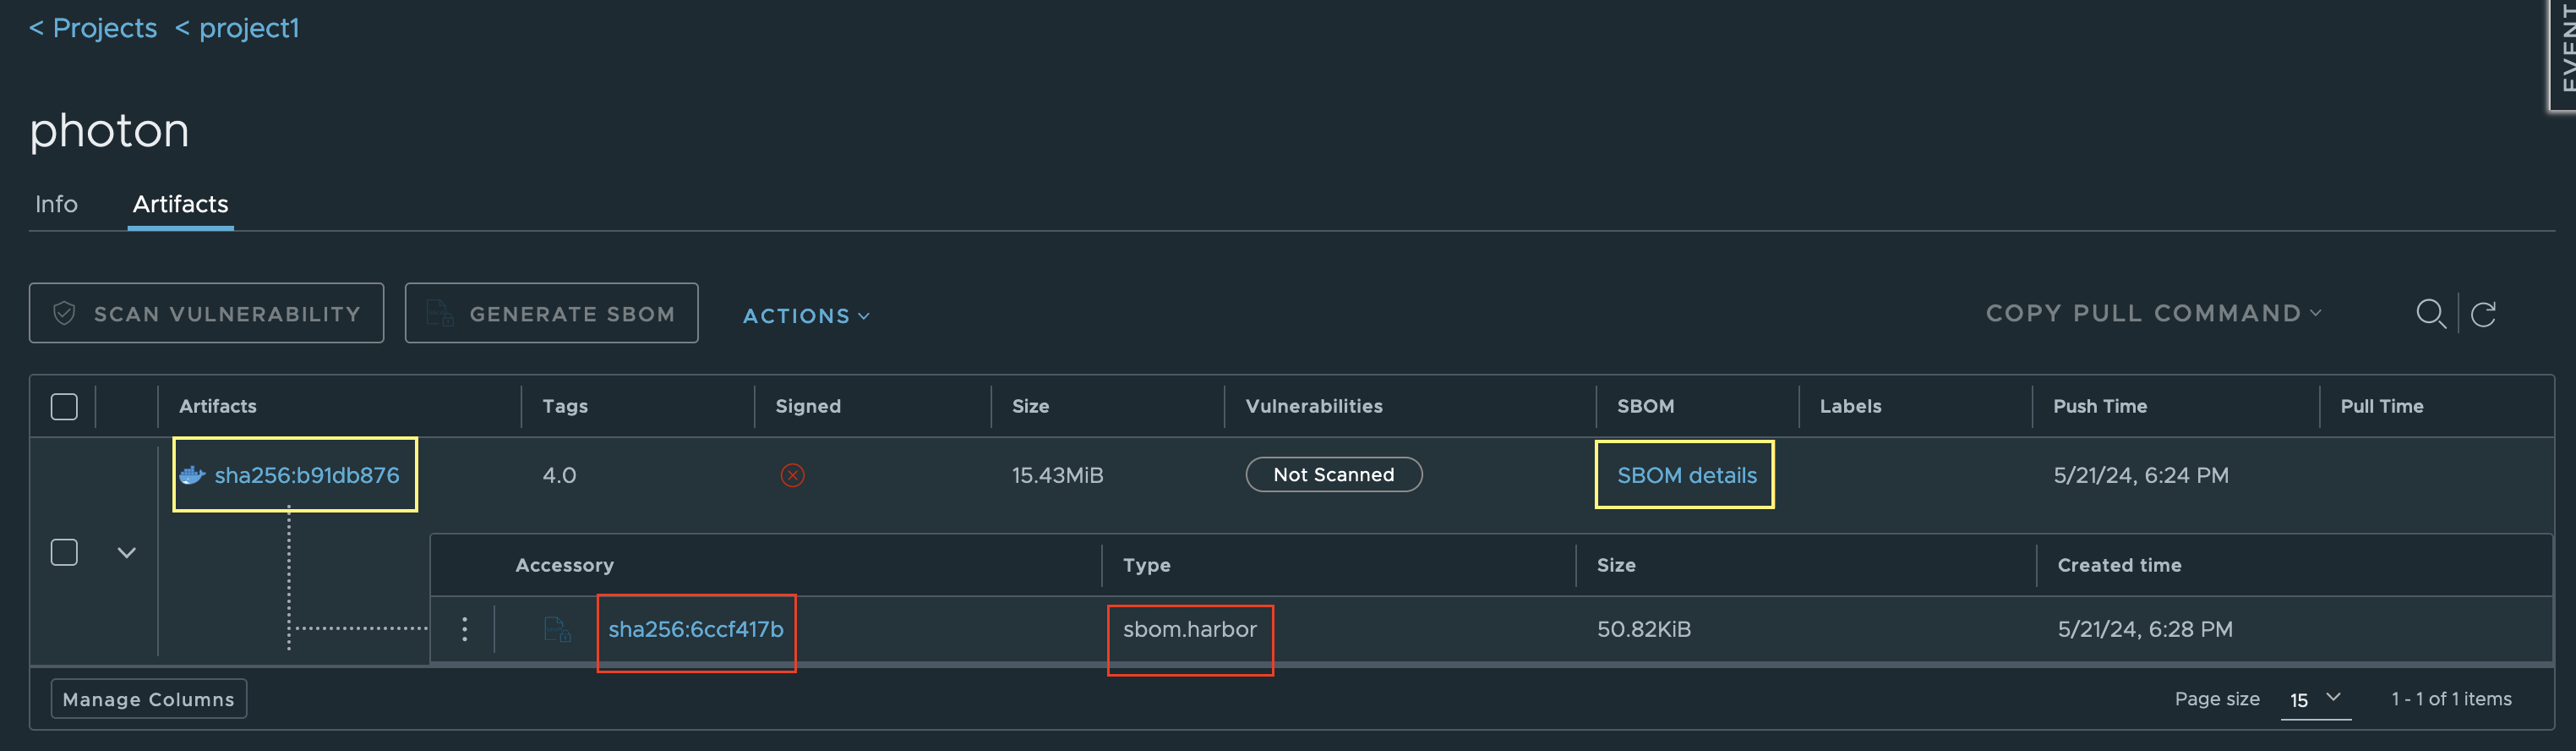
Task: Expand the Copy Pull Command dropdown
Action: [2152, 314]
